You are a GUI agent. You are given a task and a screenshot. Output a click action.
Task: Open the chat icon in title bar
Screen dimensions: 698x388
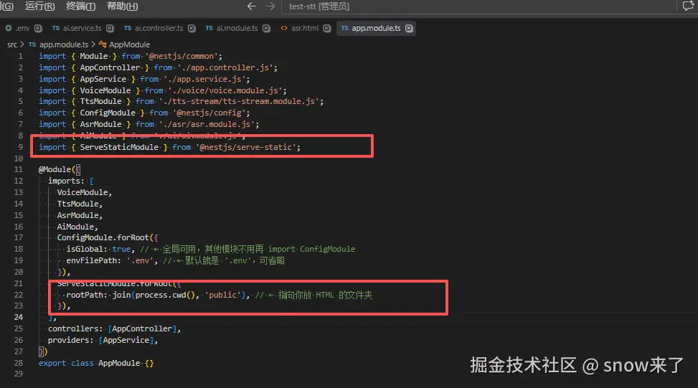(x=688, y=6)
